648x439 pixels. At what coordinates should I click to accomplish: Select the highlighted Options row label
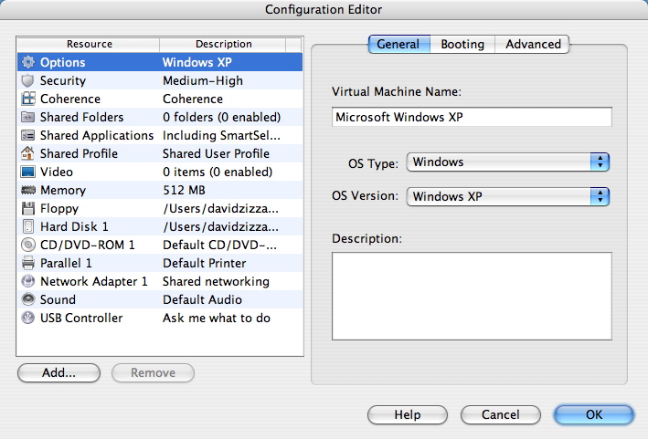(x=63, y=62)
